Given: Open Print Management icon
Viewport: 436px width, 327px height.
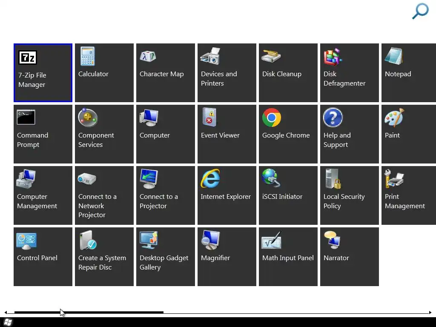Looking at the screenshot, I should 394,179.
